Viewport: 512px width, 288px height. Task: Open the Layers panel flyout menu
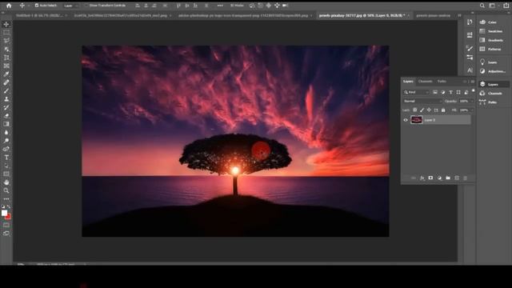click(x=473, y=82)
